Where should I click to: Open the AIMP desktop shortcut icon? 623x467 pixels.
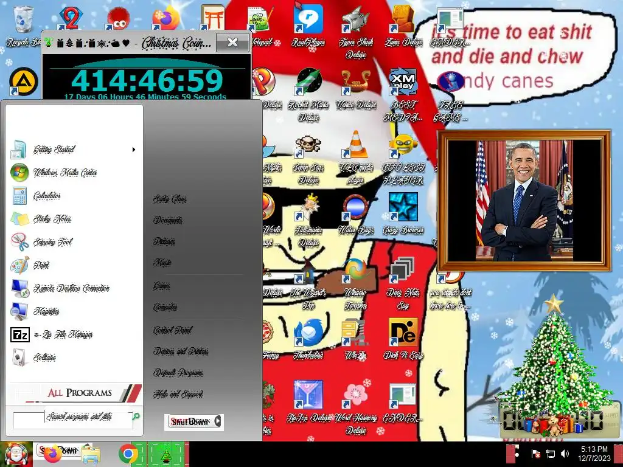tap(24, 82)
